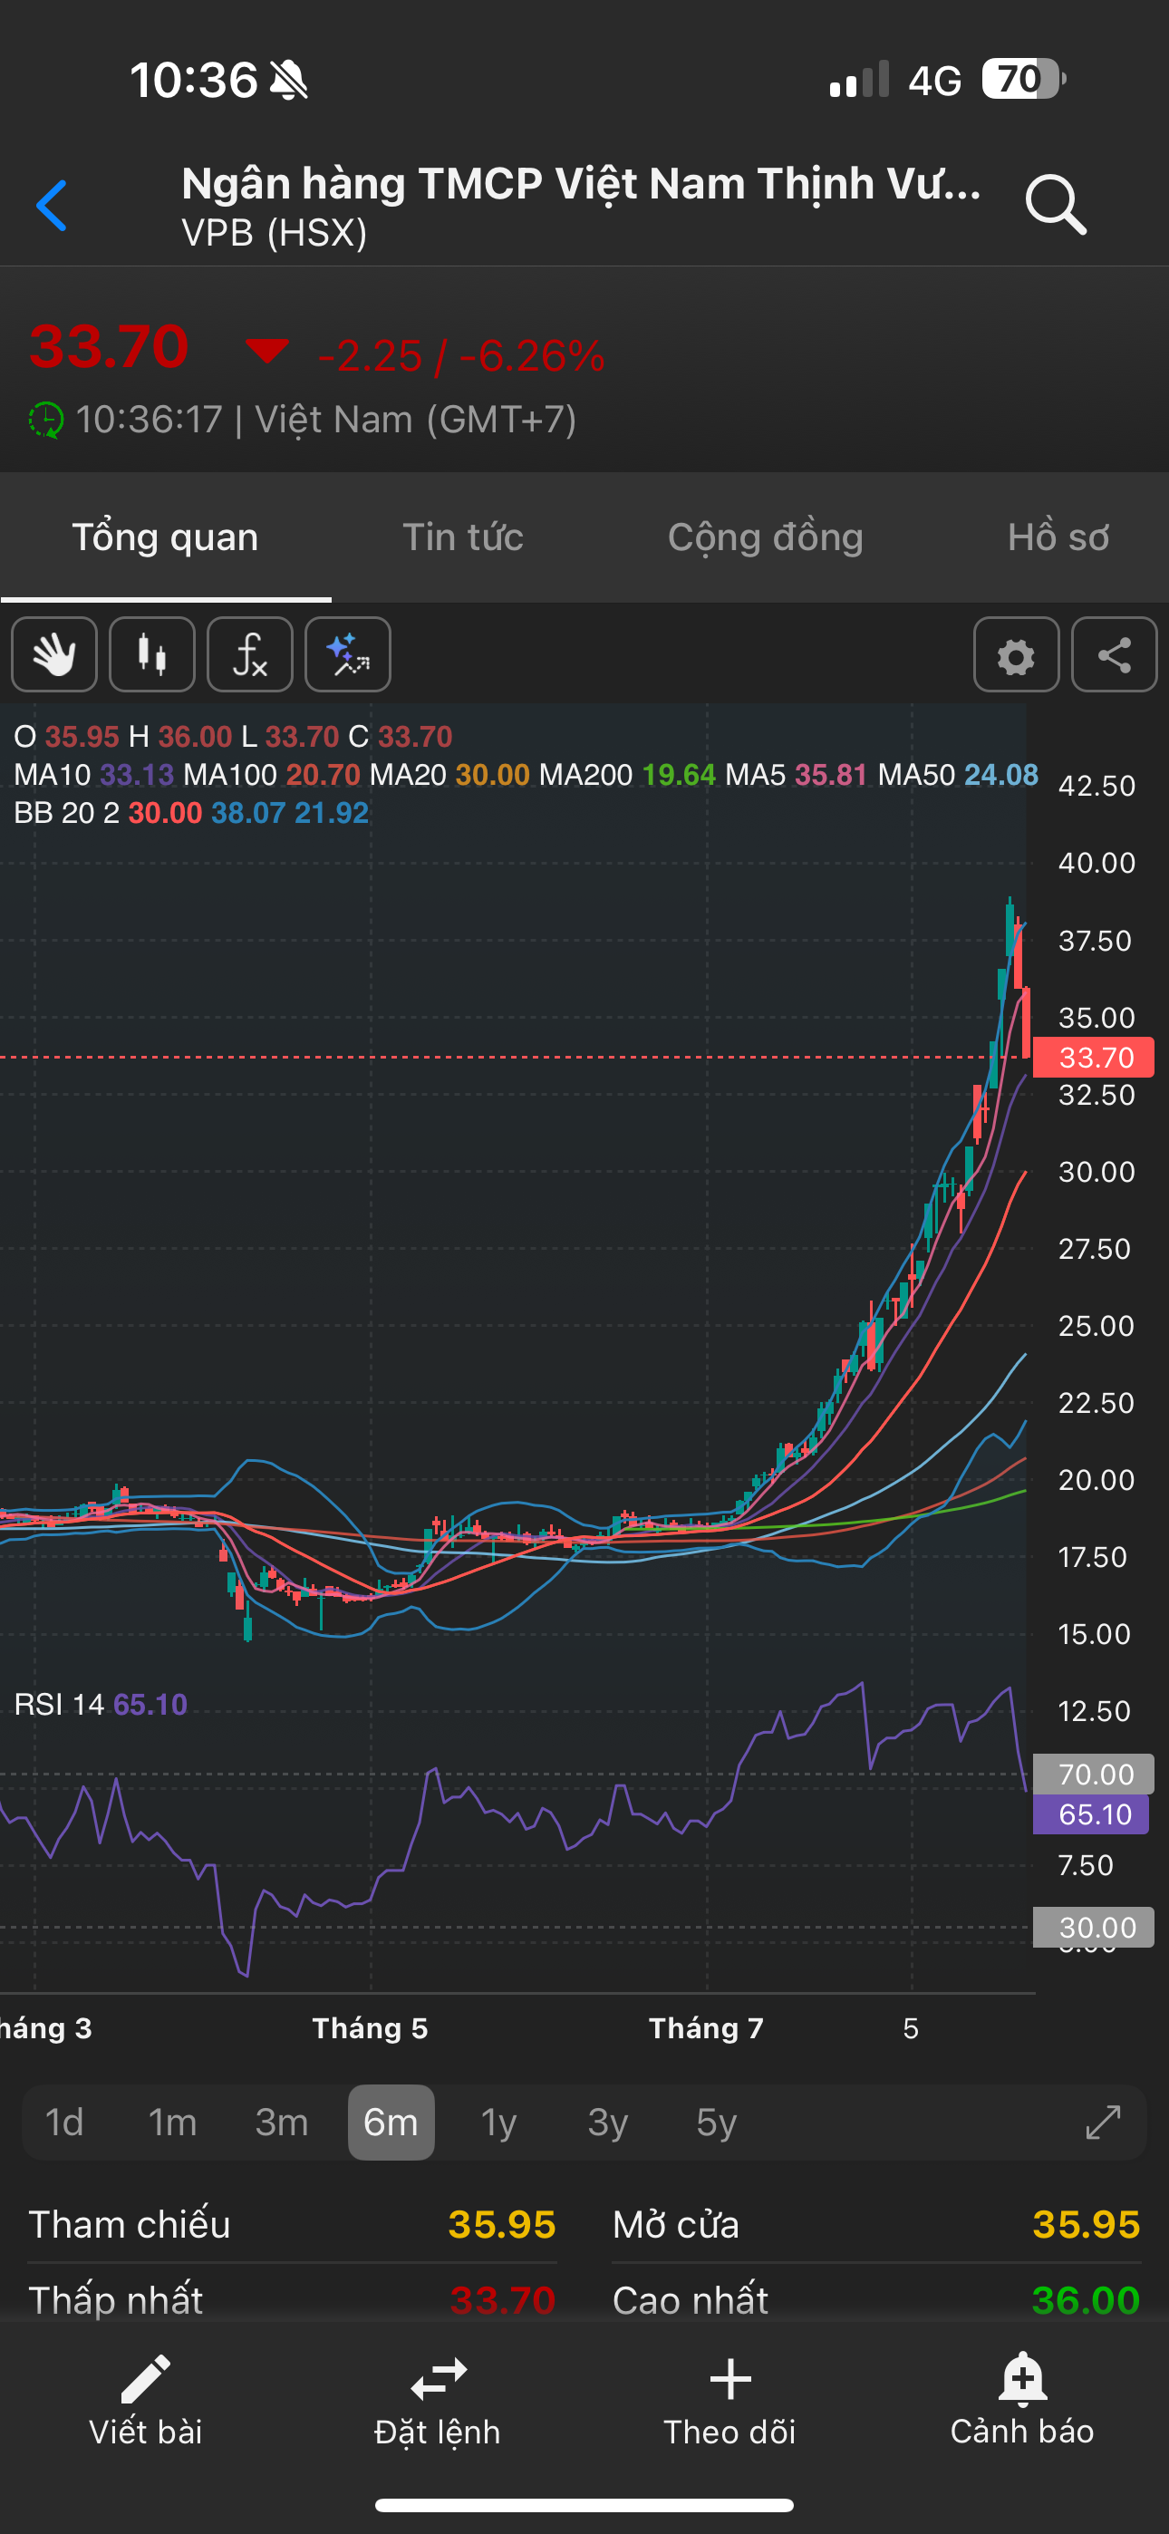Viewport: 1169px width, 2534px height.
Task: Tap the muted bell icon in the status bar
Action: 288,80
